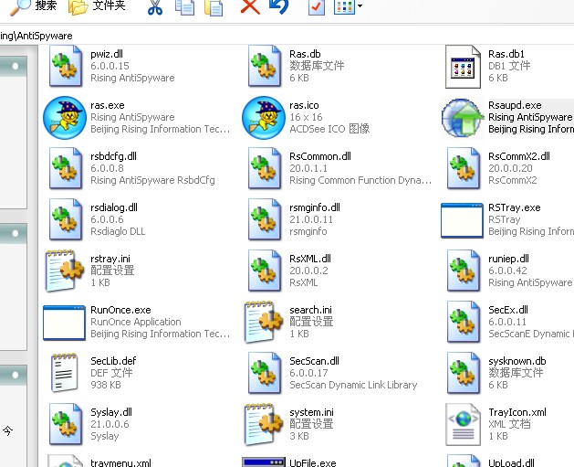The width and height of the screenshot is (574, 467).
Task: Click the TrayIcon.xml file name
Action: tap(517, 412)
